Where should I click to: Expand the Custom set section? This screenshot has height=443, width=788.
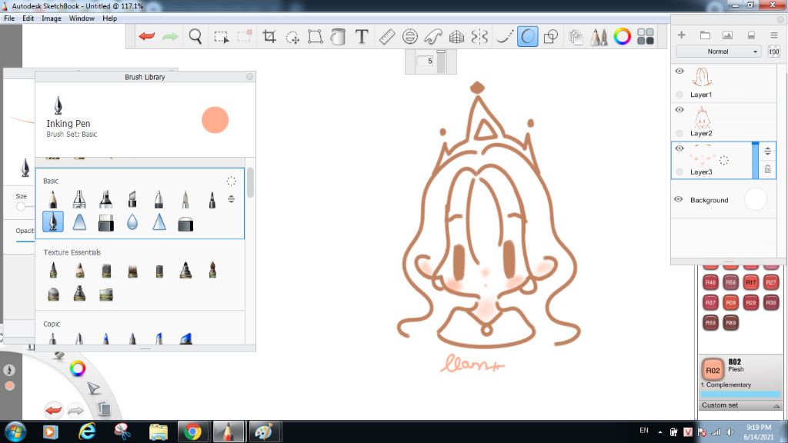click(740, 405)
